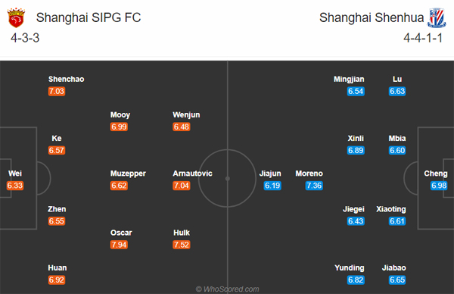Image resolution: width=454 pixels, height=294 pixels.
Task: Open the WhoScored.com watermark link
Action: (x=227, y=289)
